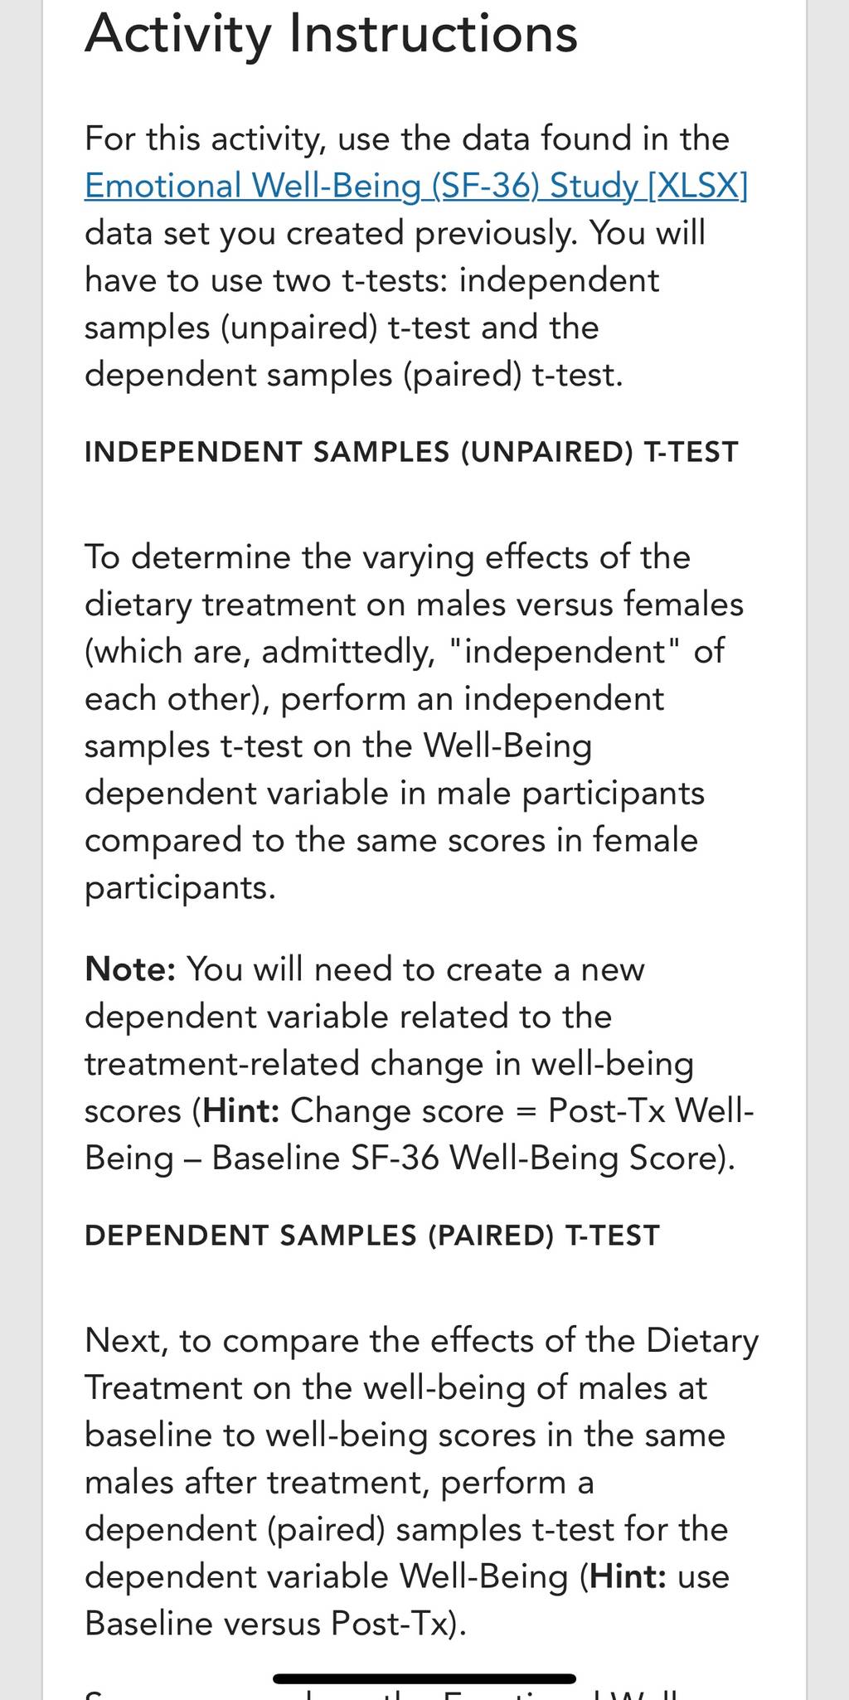This screenshot has height=1700, width=849.
Task: Tap the Dependent Samples (Paired) T-Test heading
Action: (372, 1236)
